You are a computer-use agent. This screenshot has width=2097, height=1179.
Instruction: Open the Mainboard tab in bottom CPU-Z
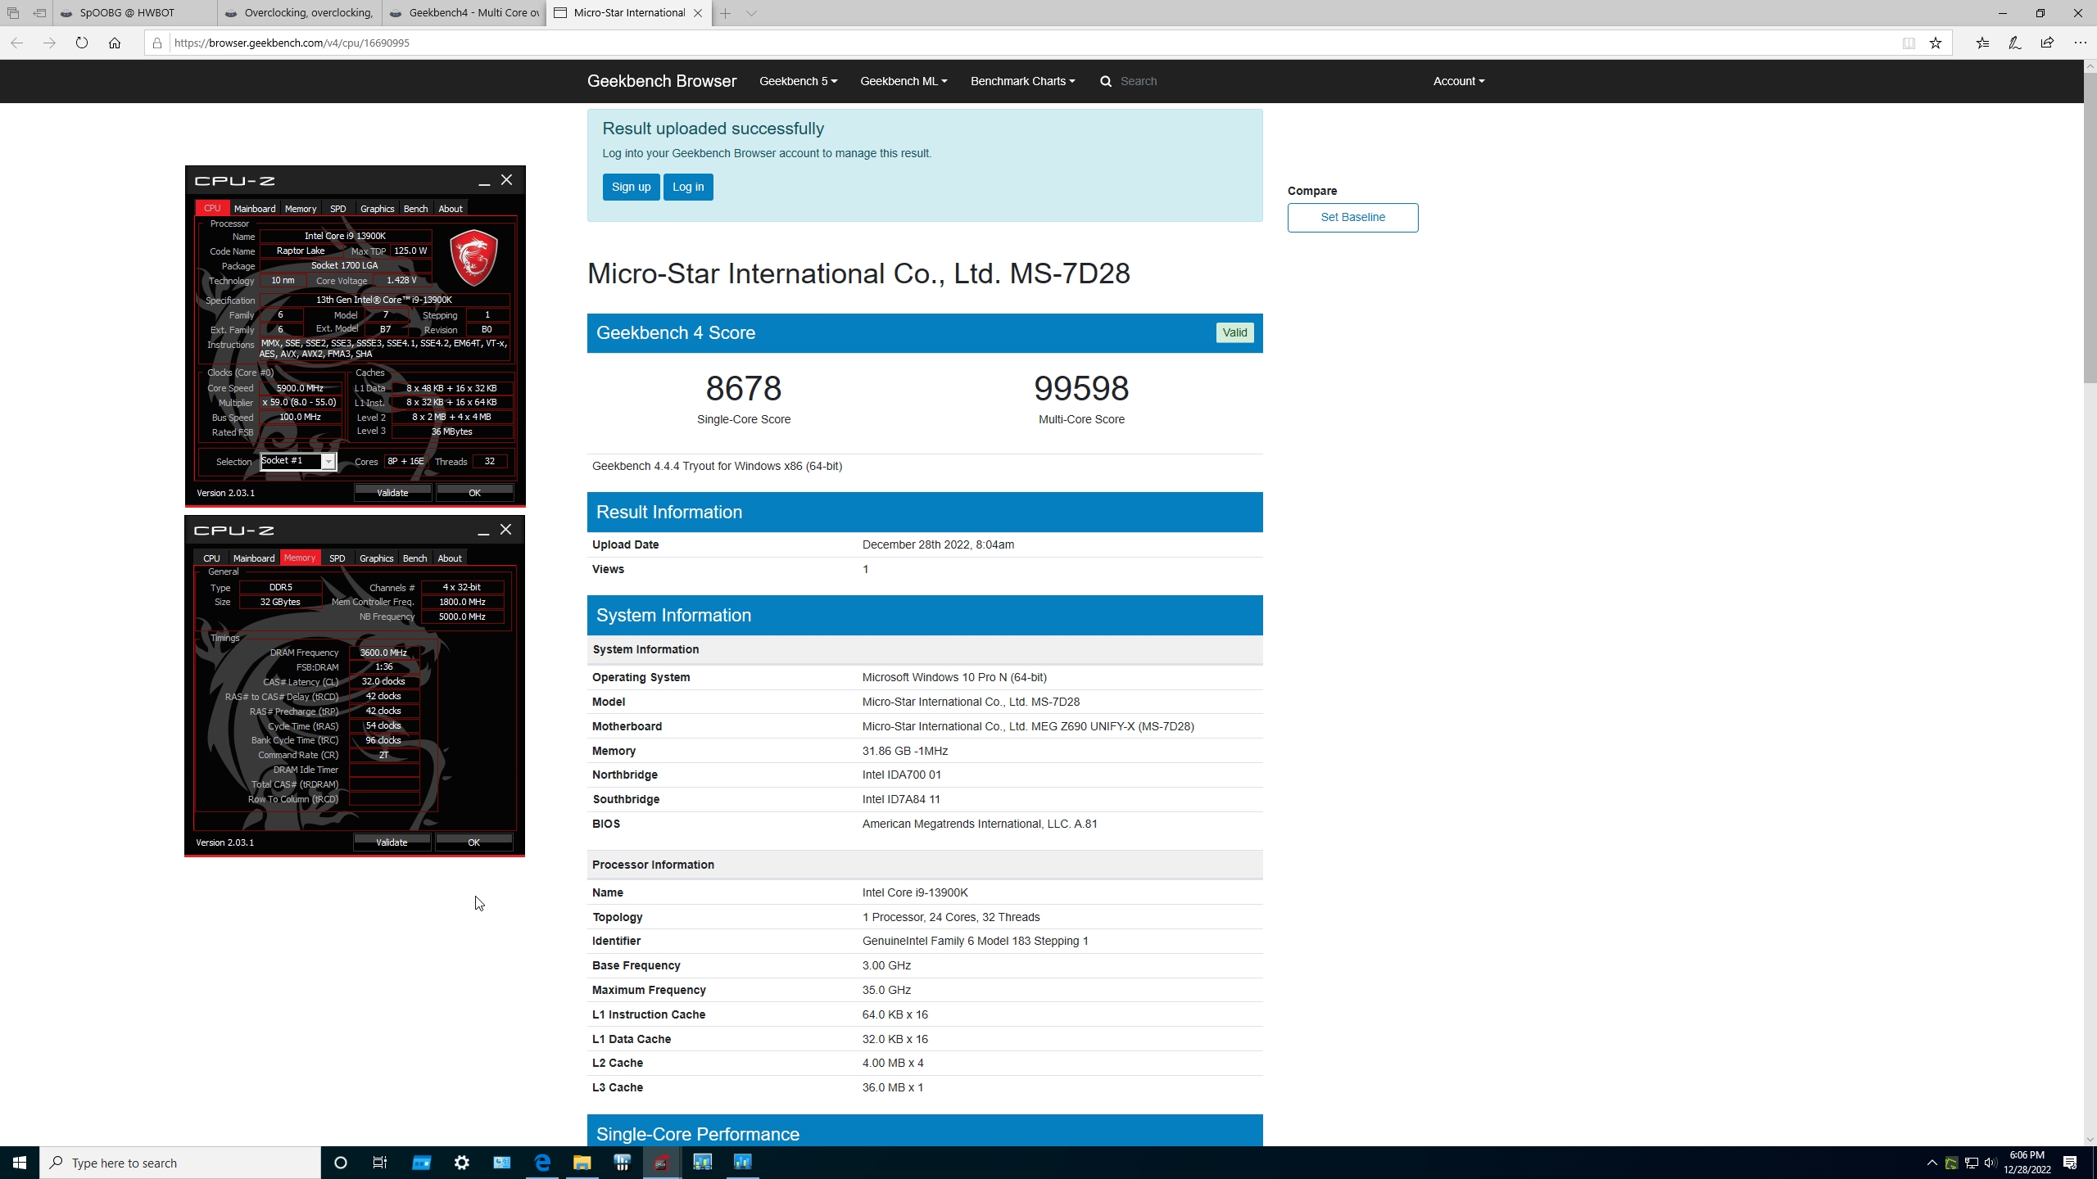pyautogui.click(x=254, y=558)
